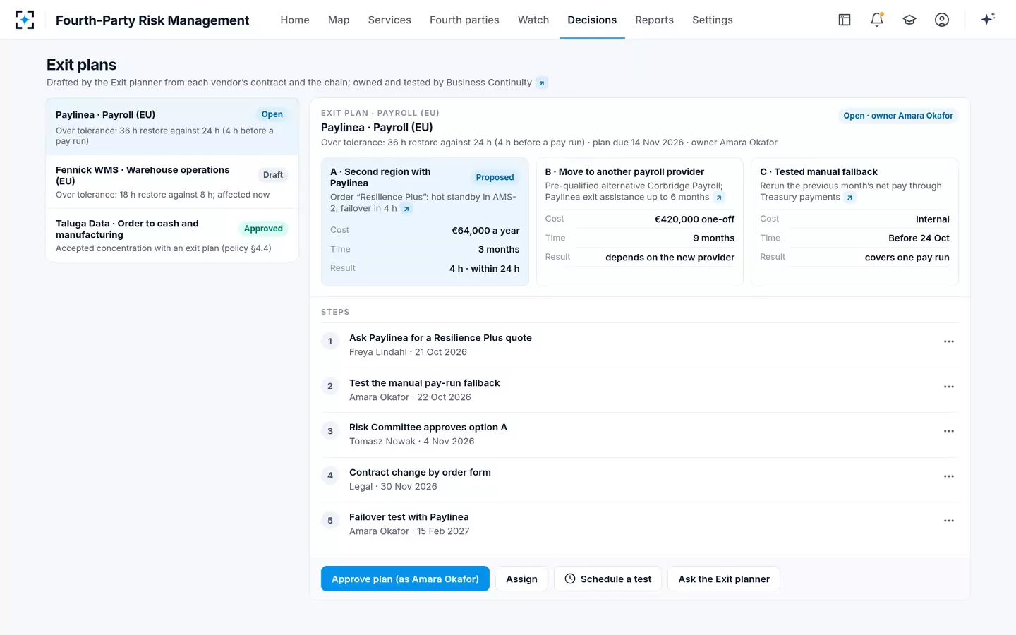1016x635 pixels.
Task: Click the Draft badge on Fennick WMS
Action: [x=273, y=175]
